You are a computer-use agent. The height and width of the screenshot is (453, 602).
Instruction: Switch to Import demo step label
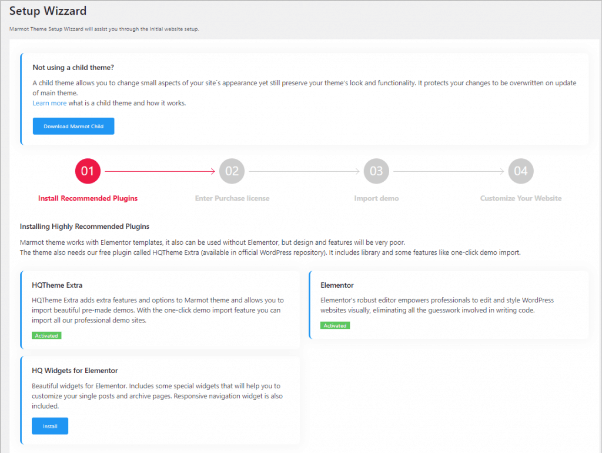pos(376,199)
